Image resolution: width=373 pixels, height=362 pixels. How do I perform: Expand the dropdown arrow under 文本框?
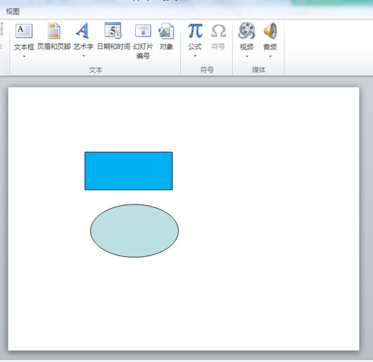point(24,57)
